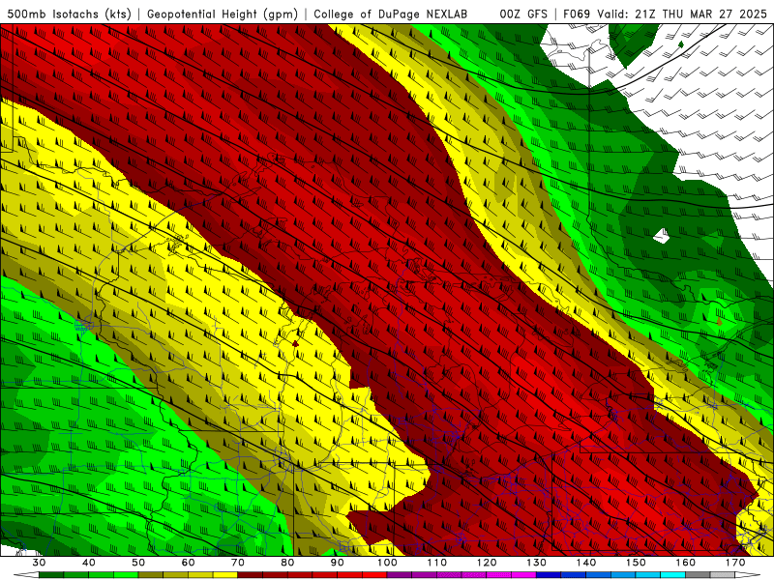Click the "00Z GFS" model run text
Image resolution: width=774 pixels, height=580 pixels.
tap(523, 14)
